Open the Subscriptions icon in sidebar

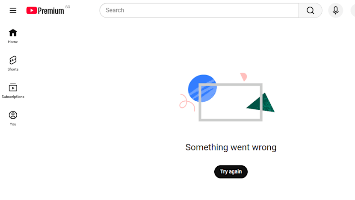(13, 88)
